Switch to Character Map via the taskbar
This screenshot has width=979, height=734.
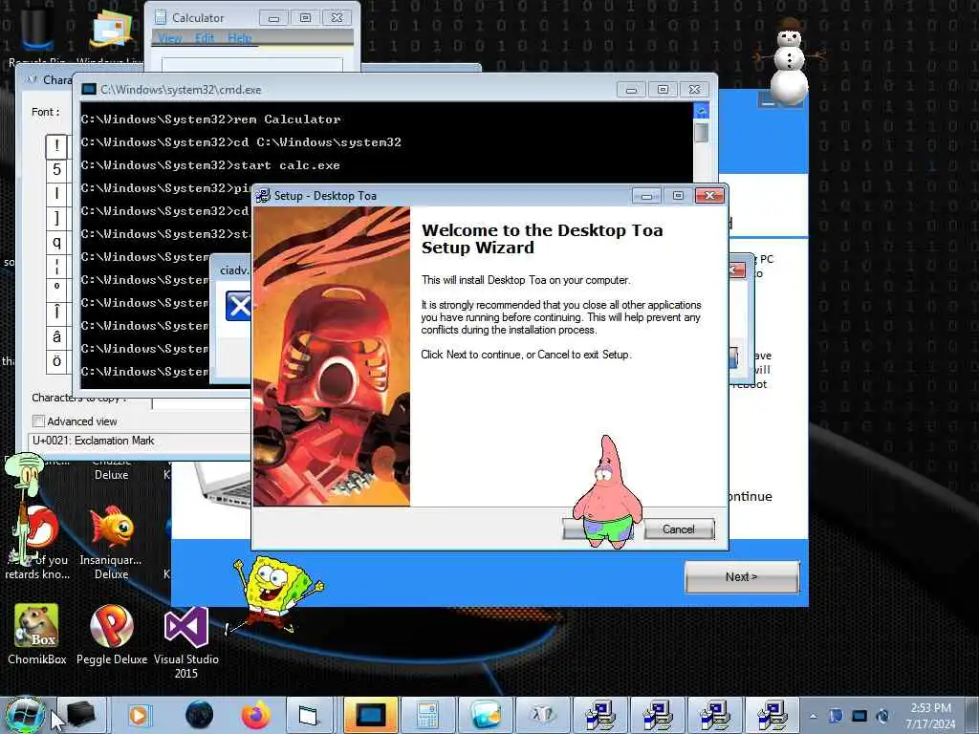(543, 715)
